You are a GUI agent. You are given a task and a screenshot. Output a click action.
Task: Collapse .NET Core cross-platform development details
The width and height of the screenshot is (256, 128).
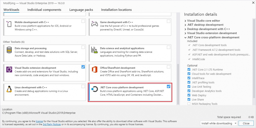185,37
